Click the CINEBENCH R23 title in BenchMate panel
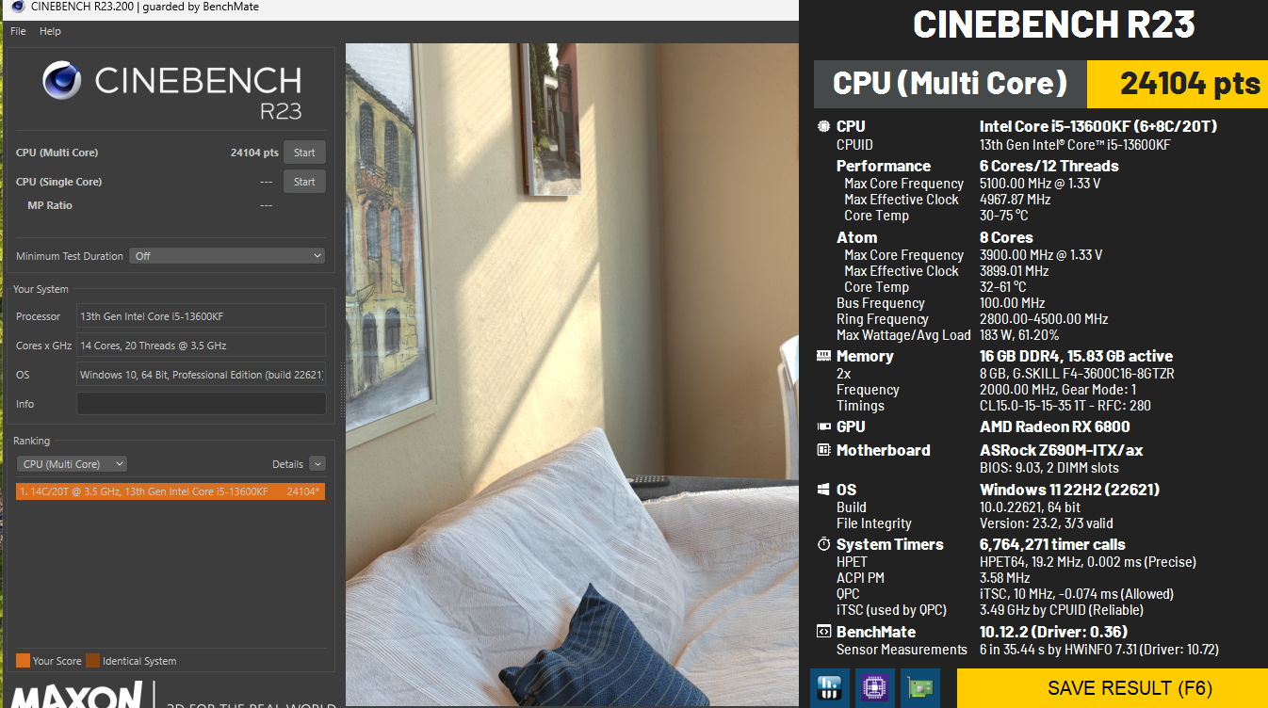The image size is (1268, 708). pyautogui.click(x=1054, y=24)
